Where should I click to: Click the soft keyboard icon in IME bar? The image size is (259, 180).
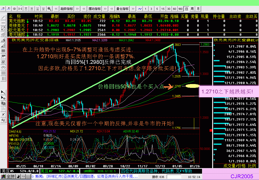(x=28, y=177)
